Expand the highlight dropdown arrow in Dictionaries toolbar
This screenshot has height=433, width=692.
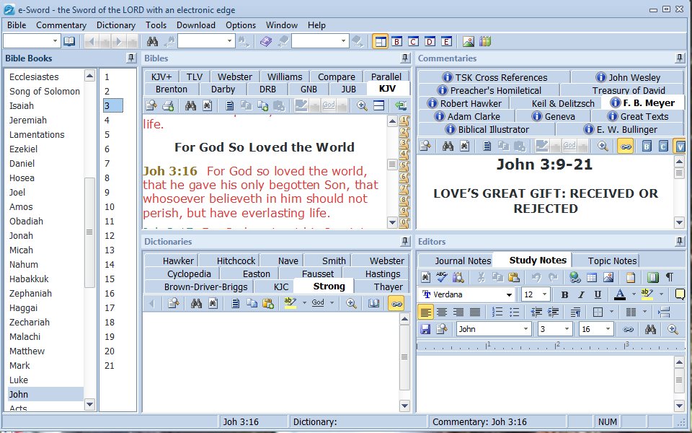click(304, 303)
